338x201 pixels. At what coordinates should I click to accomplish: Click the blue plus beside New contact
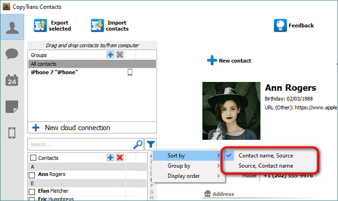(212, 60)
